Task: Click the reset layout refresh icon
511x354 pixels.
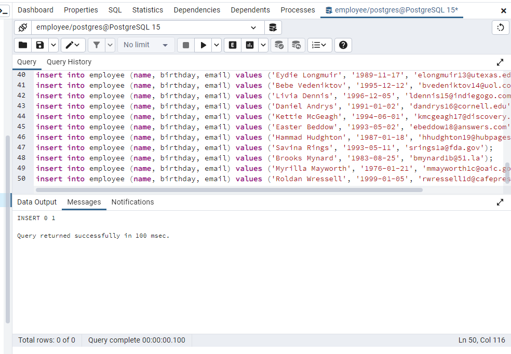Action: click(500, 27)
